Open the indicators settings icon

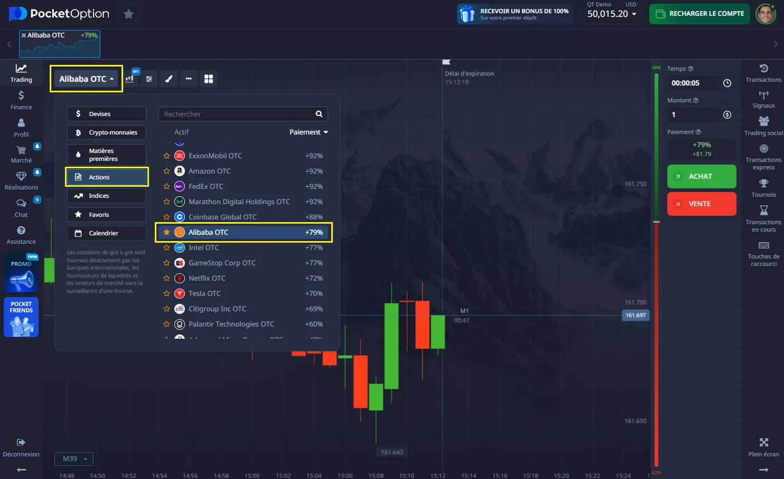pyautogui.click(x=149, y=79)
